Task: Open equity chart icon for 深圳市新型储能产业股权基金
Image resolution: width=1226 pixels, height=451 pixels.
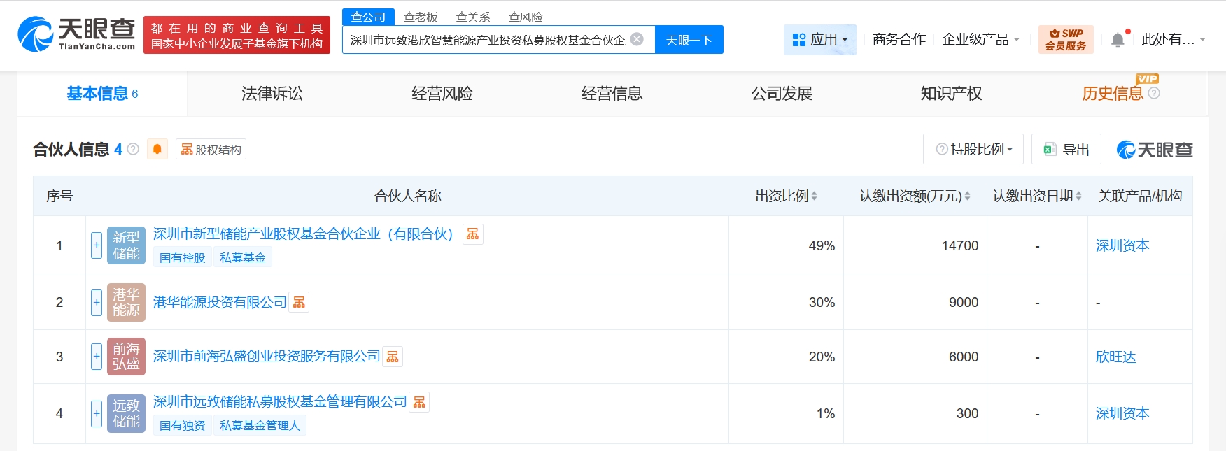Action: coord(473,234)
